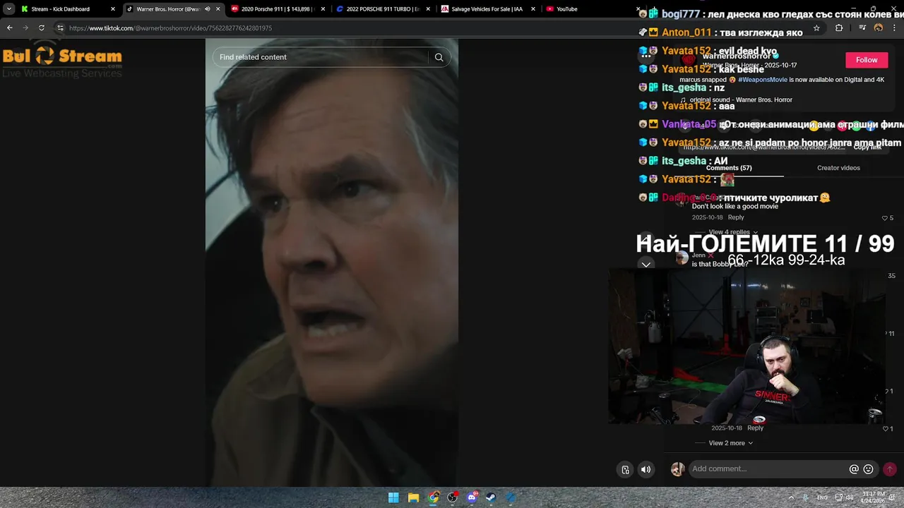Open the tab search dropdown arrow
The width and height of the screenshot is (904, 508).
click(x=8, y=9)
